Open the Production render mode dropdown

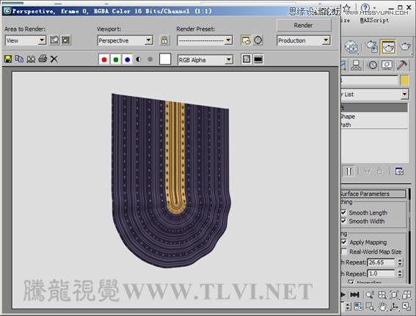(304, 40)
